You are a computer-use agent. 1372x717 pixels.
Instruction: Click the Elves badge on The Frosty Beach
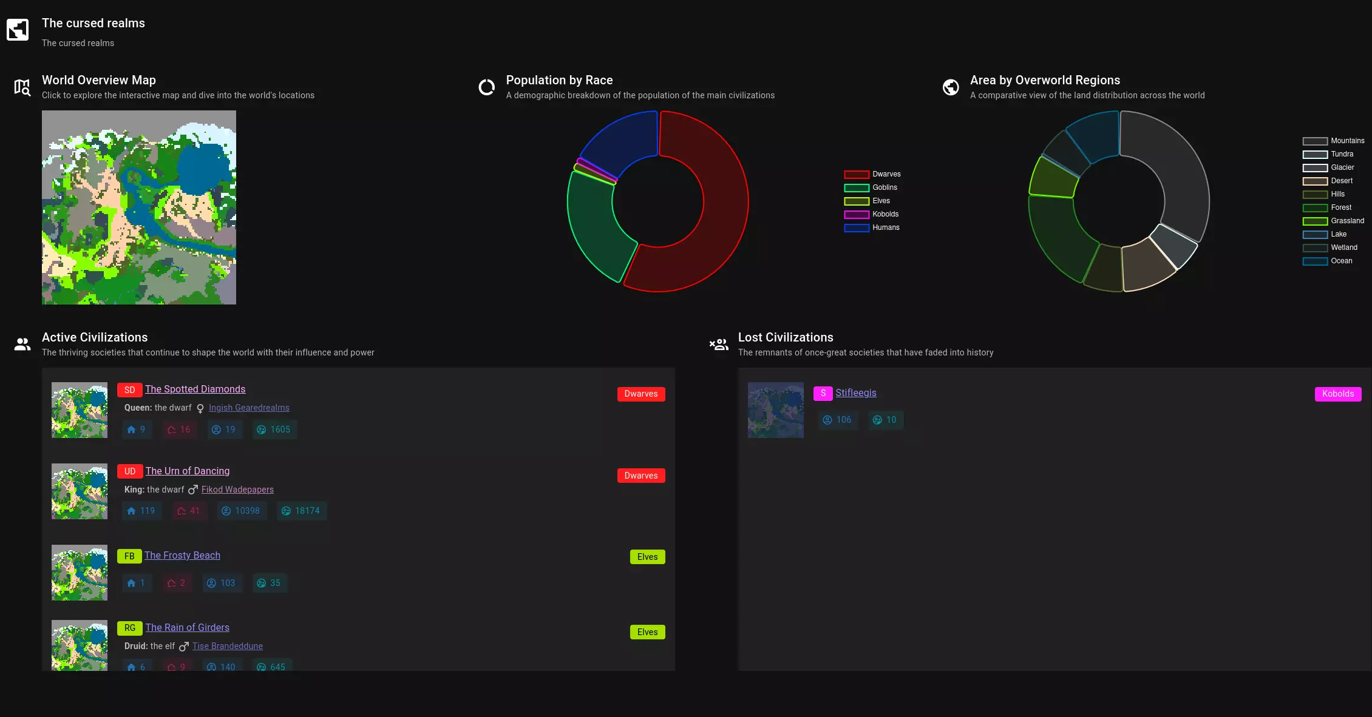647,557
